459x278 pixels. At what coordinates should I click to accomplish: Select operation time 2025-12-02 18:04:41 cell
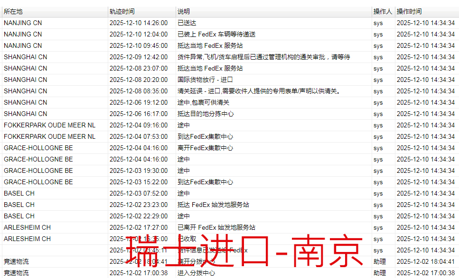click(426, 261)
